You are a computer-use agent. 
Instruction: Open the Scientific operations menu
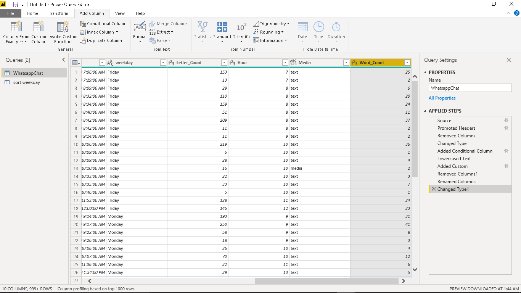(242, 32)
